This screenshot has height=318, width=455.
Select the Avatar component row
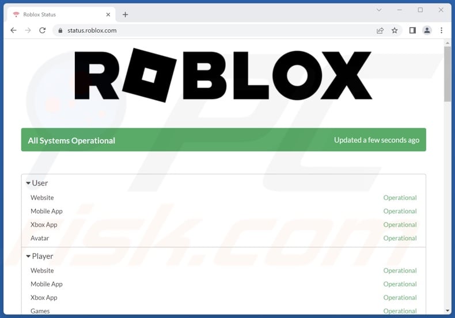pyautogui.click(x=223, y=238)
